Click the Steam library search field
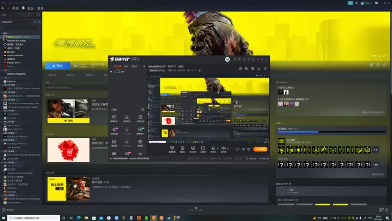 [x=19, y=28]
